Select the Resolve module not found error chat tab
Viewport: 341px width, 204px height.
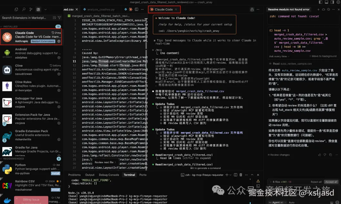pos(288,10)
